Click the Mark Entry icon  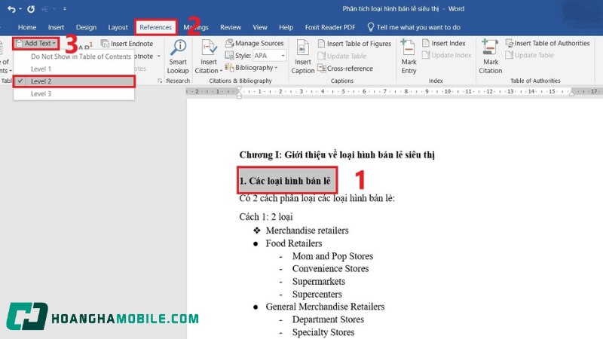coord(409,50)
